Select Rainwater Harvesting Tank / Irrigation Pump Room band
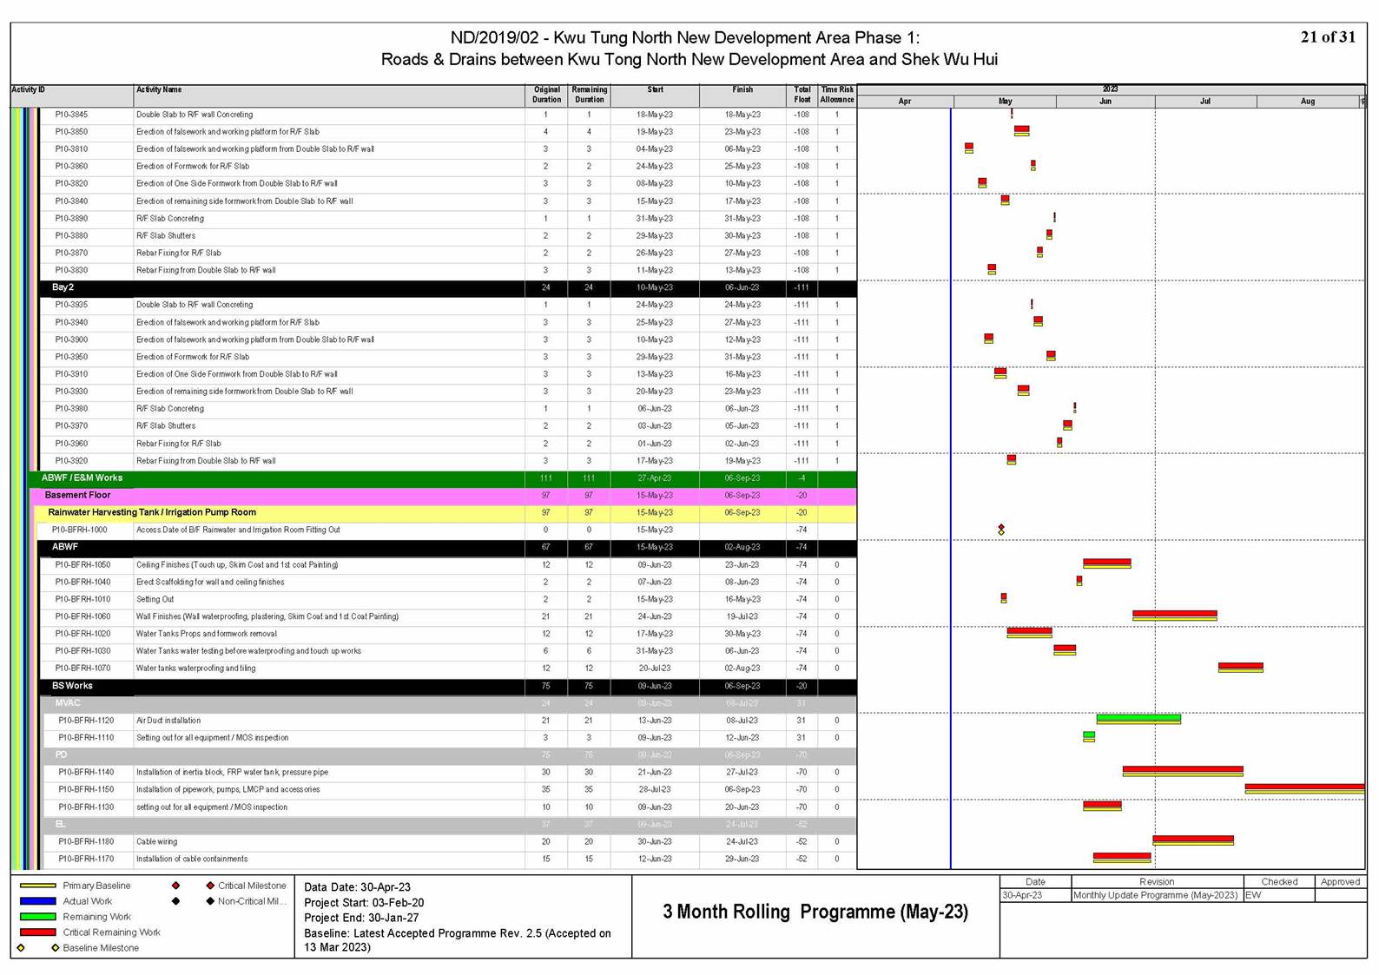 coord(446,513)
